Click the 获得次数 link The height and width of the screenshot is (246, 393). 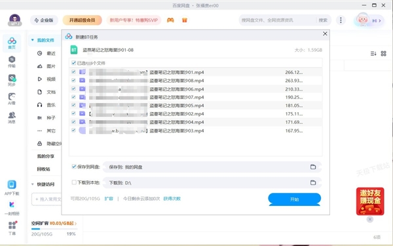pyautogui.click(x=172, y=199)
